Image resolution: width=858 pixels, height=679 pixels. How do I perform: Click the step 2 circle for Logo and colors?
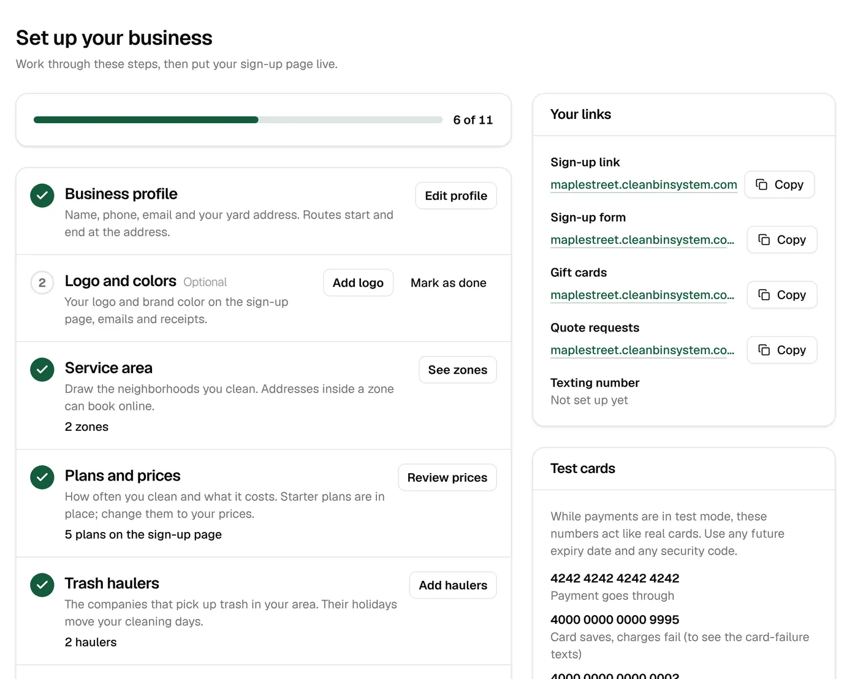point(42,283)
